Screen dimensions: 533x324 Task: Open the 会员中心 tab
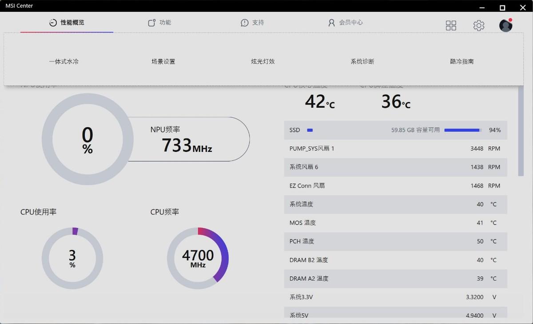pos(350,23)
